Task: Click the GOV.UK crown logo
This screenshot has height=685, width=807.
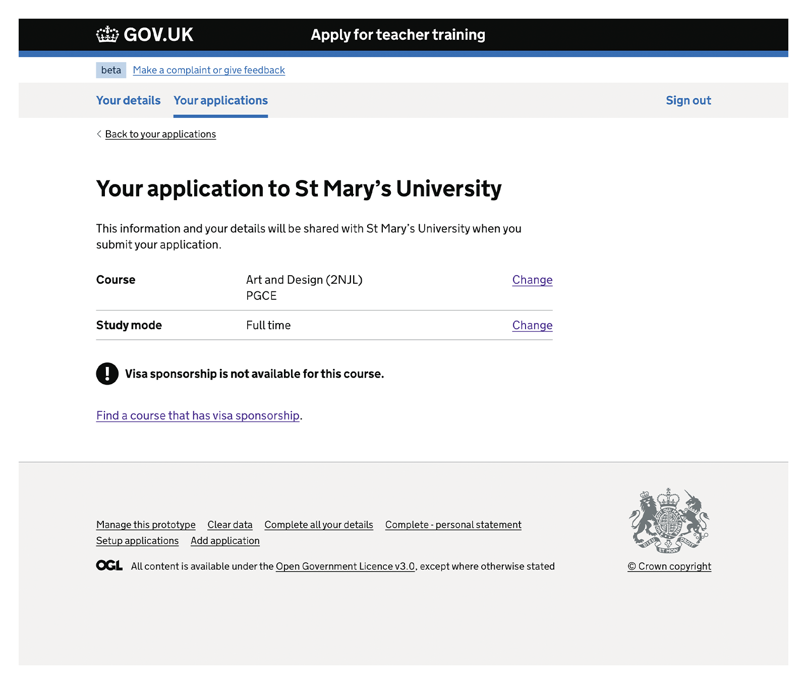Action: point(107,35)
